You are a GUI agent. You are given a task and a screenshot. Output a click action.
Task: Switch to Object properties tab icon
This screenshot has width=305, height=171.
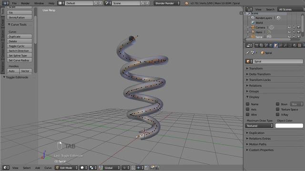(275, 46)
